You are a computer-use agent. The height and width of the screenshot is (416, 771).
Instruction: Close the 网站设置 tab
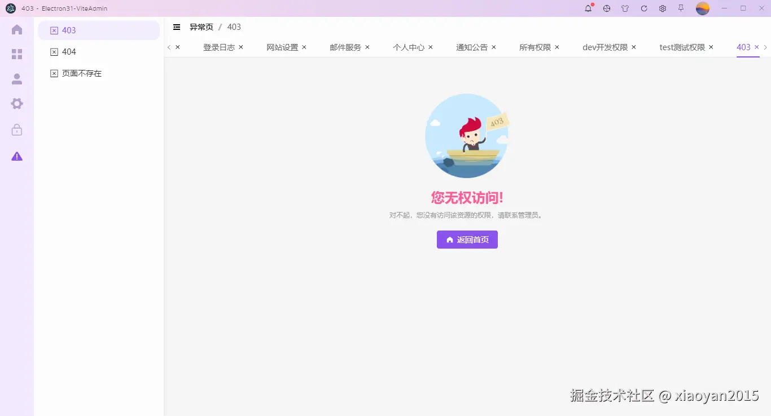click(304, 47)
